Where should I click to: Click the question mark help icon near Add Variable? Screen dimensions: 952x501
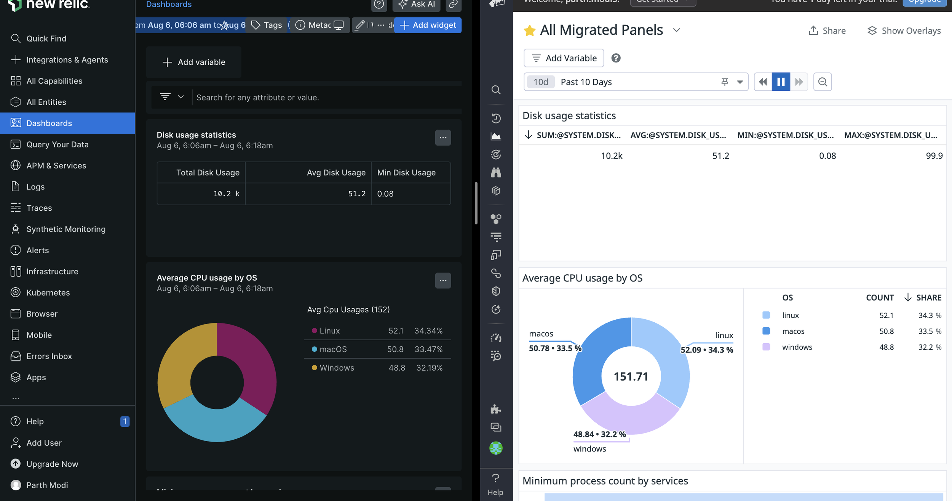coord(616,58)
